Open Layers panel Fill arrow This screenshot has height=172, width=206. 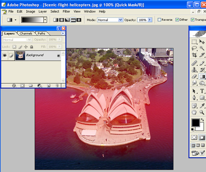(x=59, y=47)
